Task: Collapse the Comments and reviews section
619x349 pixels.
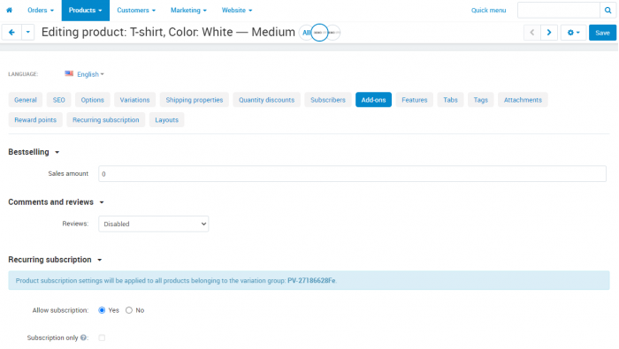Action: (56, 202)
